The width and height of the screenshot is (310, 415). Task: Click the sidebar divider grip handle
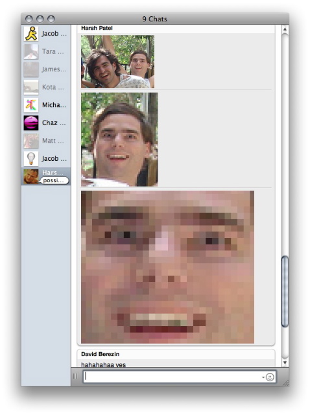(75, 376)
